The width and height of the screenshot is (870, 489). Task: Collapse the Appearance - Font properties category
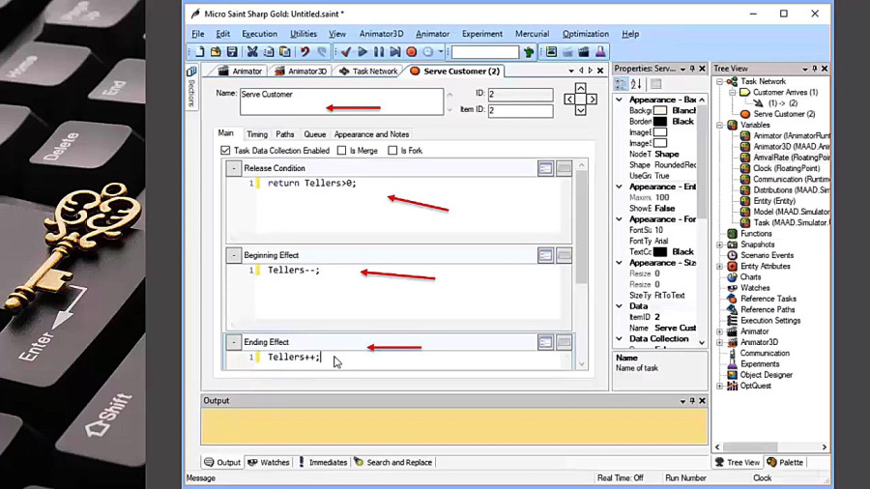[x=620, y=219]
